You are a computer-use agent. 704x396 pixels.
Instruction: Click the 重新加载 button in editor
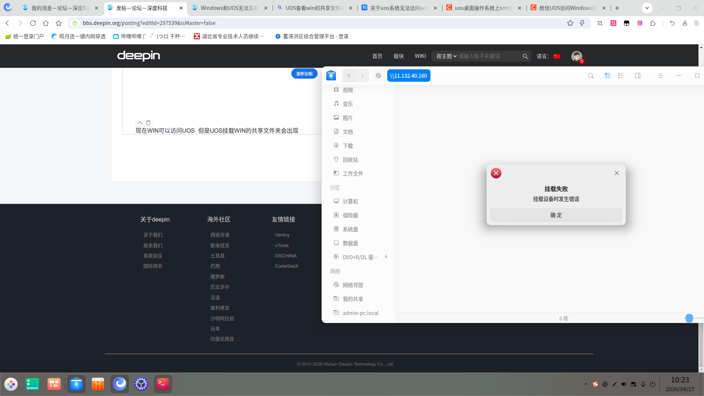click(304, 74)
